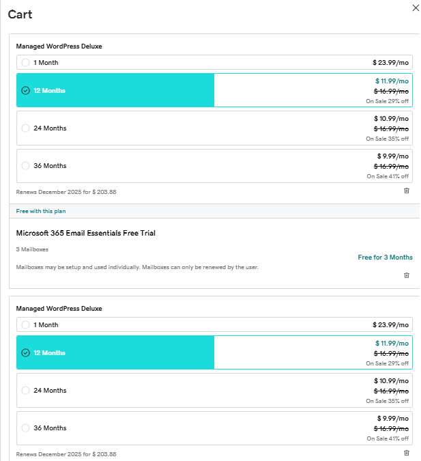This screenshot has height=461, width=421.
Task: Click '3 Mailboxes' text
Action: (x=32, y=249)
